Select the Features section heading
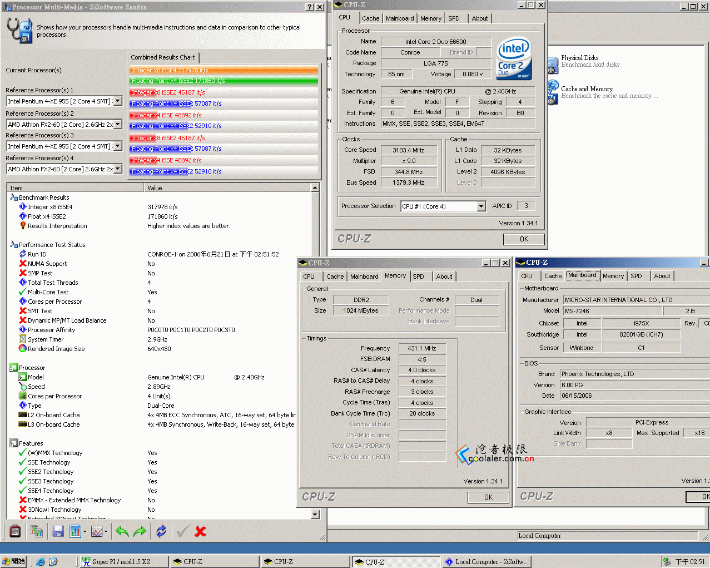Screen dimensions: 710x568 click(x=31, y=443)
